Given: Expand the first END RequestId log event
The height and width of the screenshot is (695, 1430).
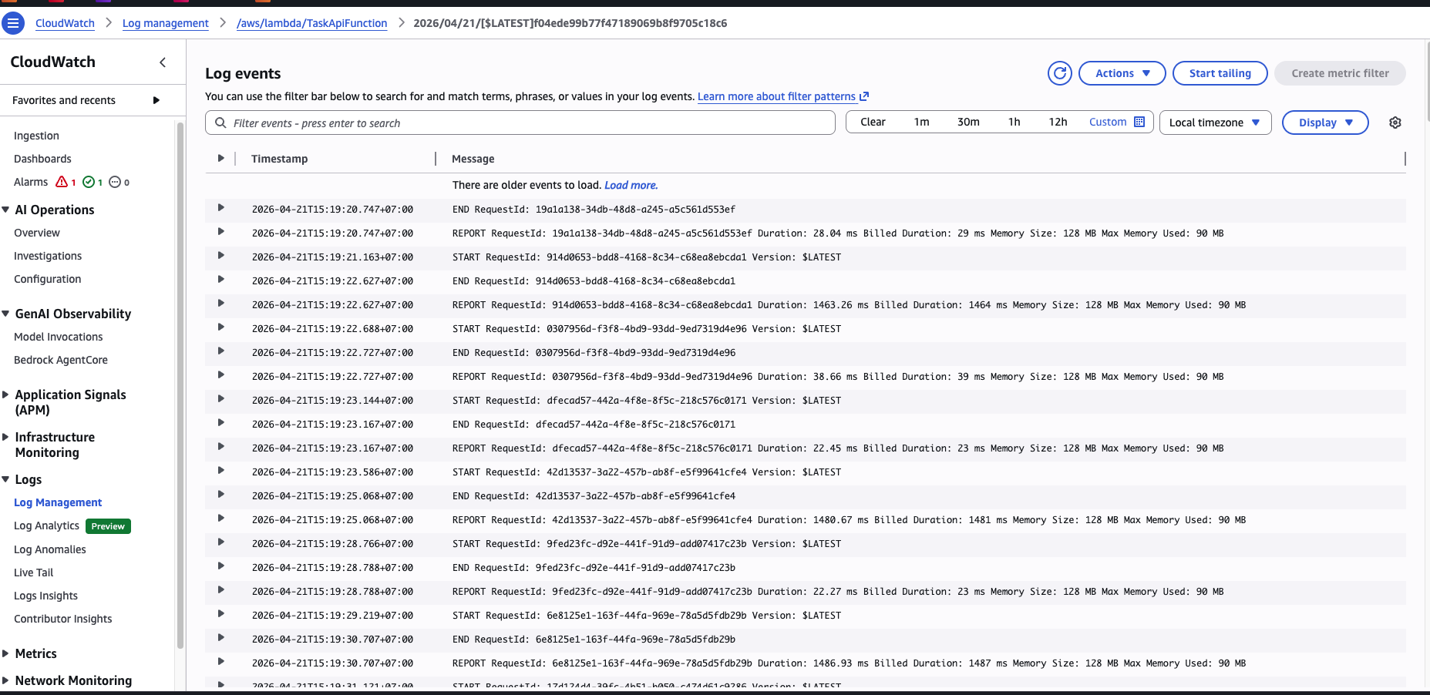Looking at the screenshot, I should pyautogui.click(x=221, y=209).
